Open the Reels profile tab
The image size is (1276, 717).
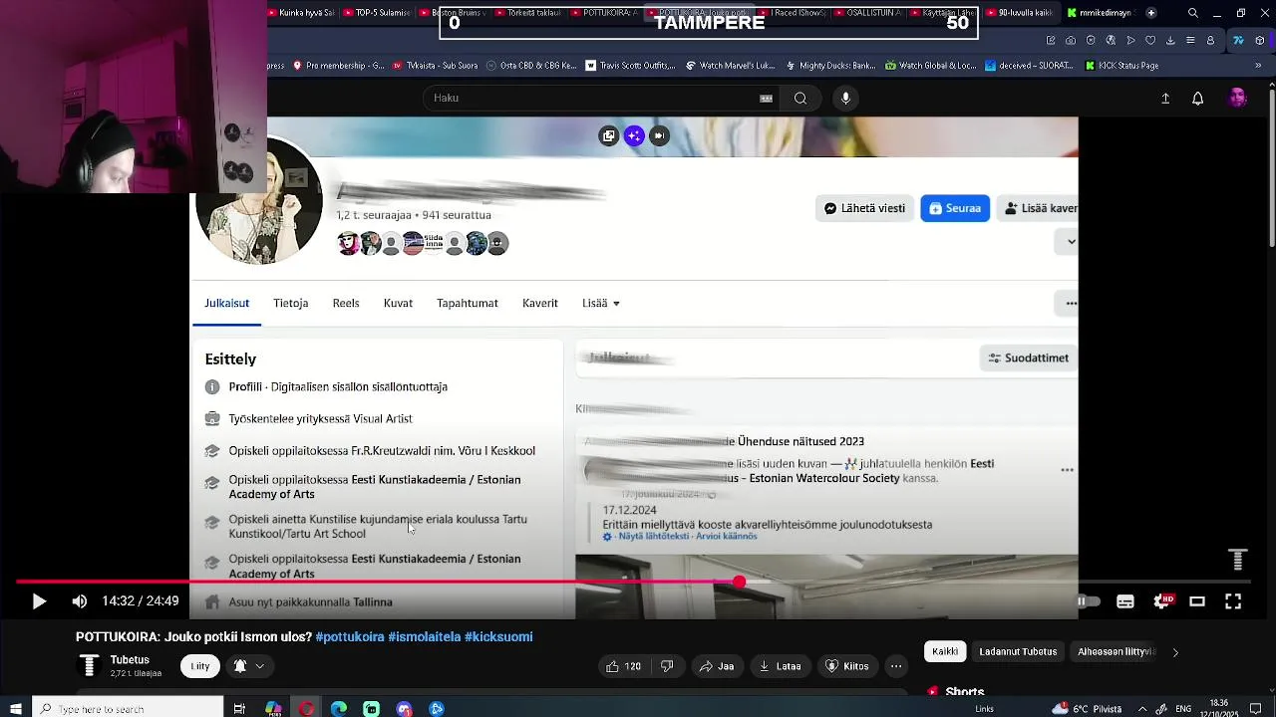point(346,303)
